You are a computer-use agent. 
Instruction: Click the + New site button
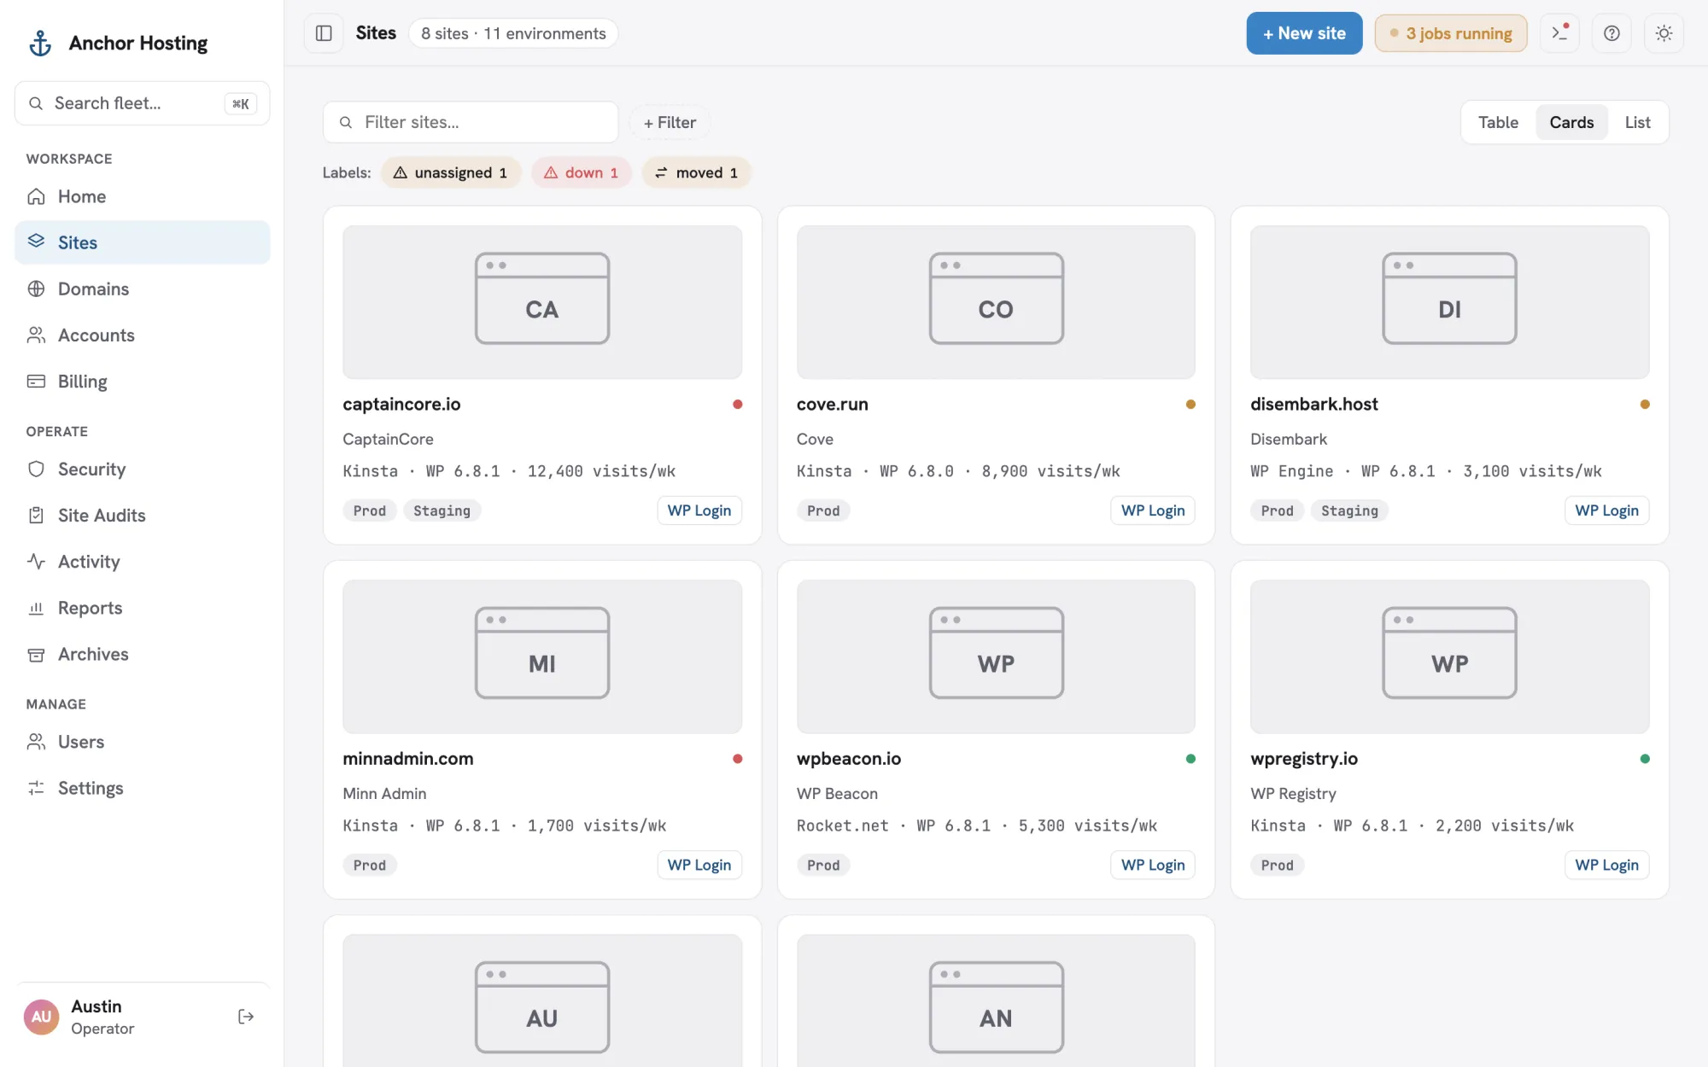(1304, 33)
